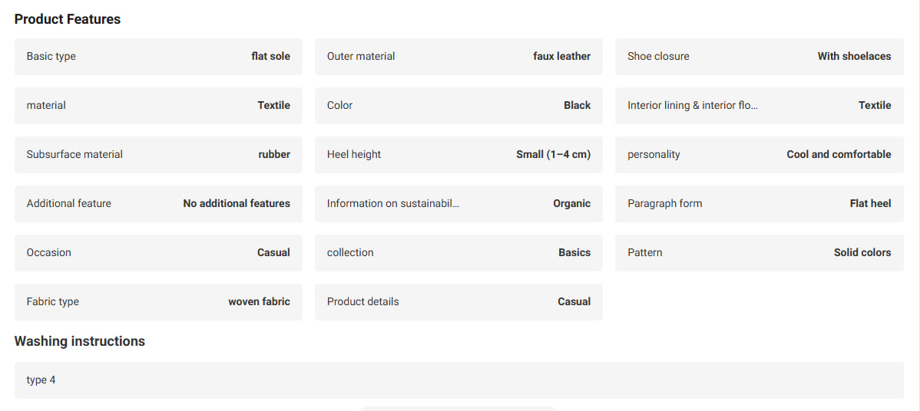The image size is (920, 411).
Task: Click the Product Features heading
Action: coord(68,19)
